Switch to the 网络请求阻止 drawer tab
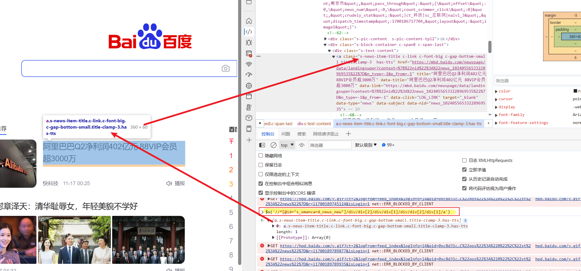Image resolution: width=581 pixels, height=271 pixels. click(x=326, y=134)
